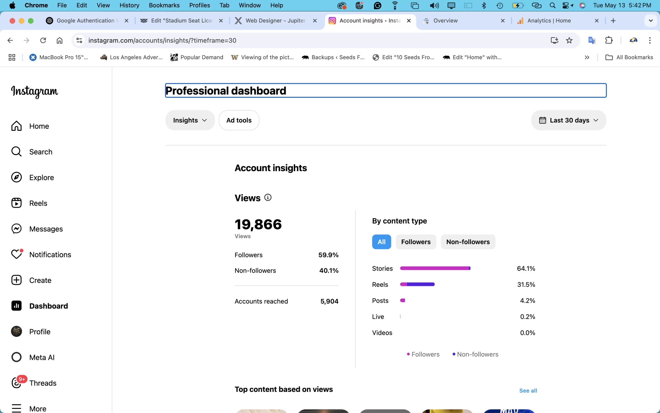Select the Non-followers content filter

pyautogui.click(x=467, y=241)
